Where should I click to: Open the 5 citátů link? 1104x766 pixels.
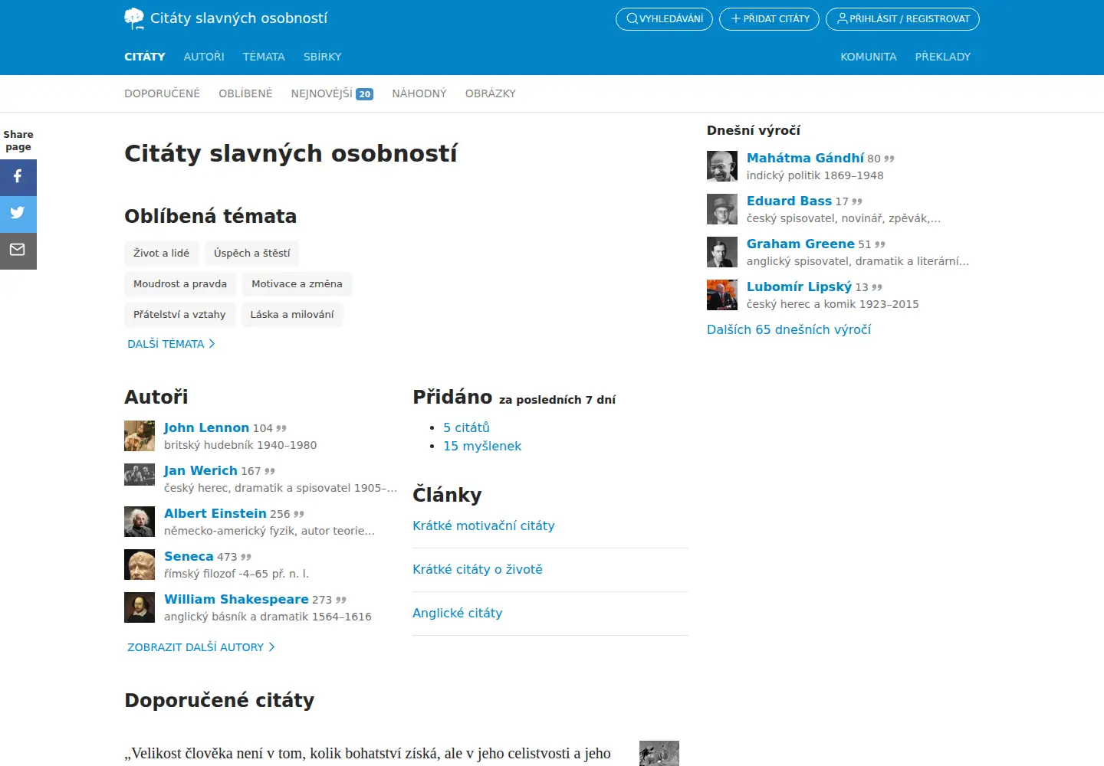tap(466, 427)
